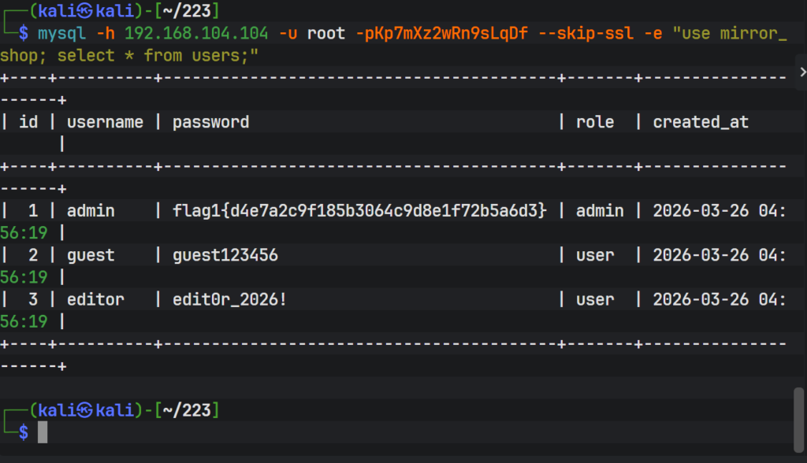Click the guest123456 password entry
The height and width of the screenshot is (463, 807).
coord(225,255)
